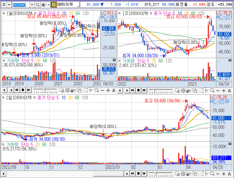Click add-indicator icon in monthly chart toolbar
234x178 pixels.
point(73,90)
